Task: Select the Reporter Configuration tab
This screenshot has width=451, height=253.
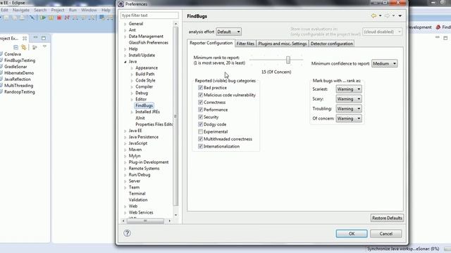Action: 211,43
